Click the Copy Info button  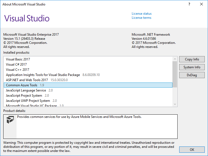[x=192, y=59]
